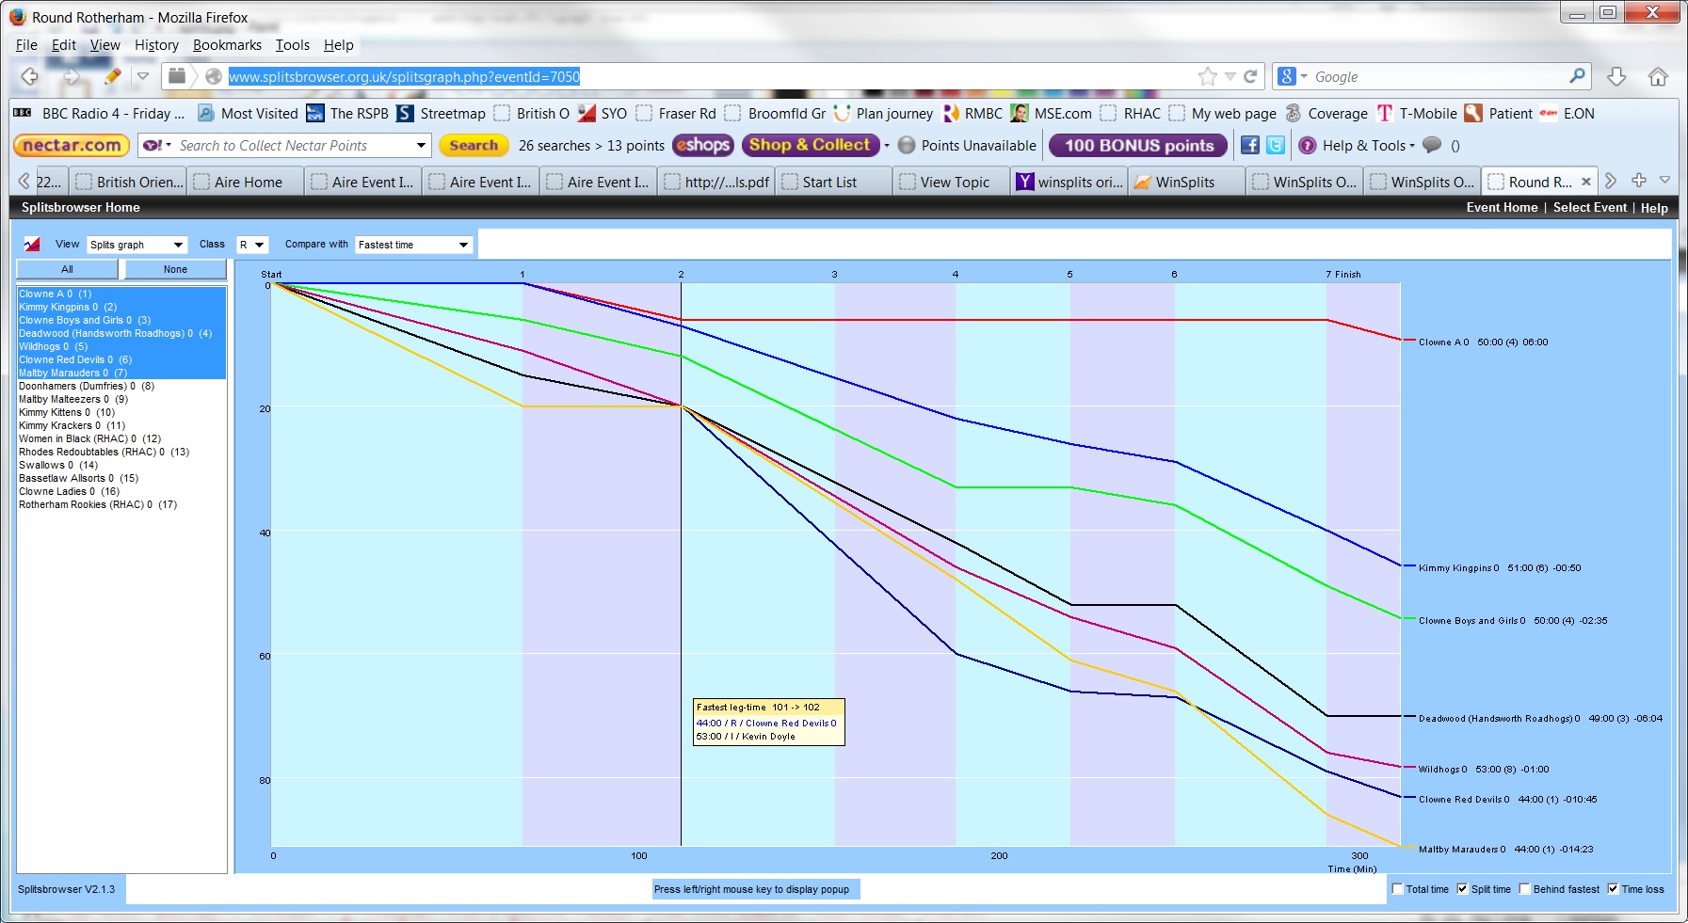Tick the Behind fastest checkbox
Image resolution: width=1688 pixels, height=923 pixels.
(x=1524, y=889)
